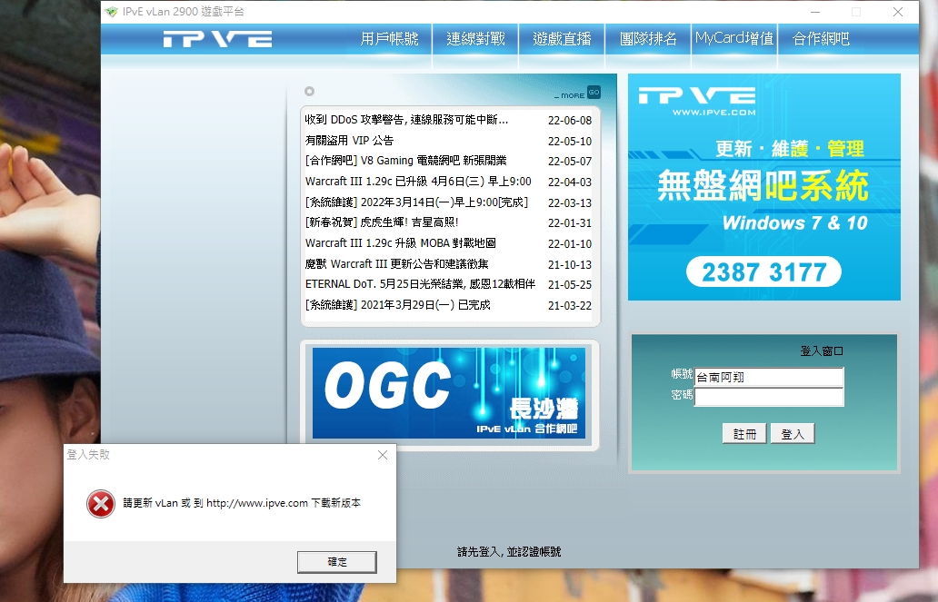Click the 登入 login button
The image size is (938, 602).
(x=793, y=434)
